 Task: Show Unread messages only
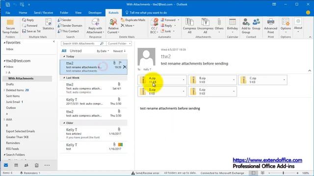(x=76, y=51)
